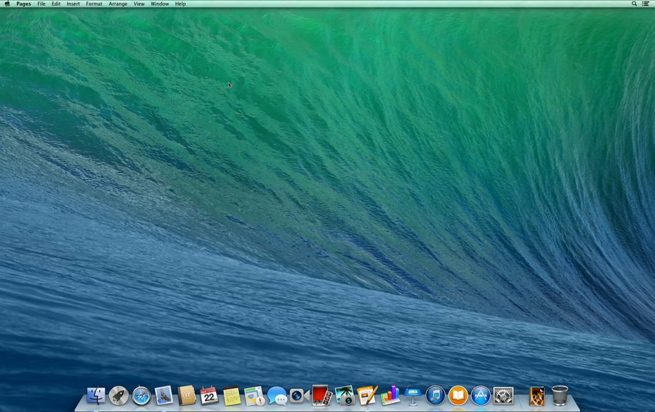Open FaceTime from the Dock
Image resolution: width=655 pixels, height=412 pixels.
click(x=298, y=395)
